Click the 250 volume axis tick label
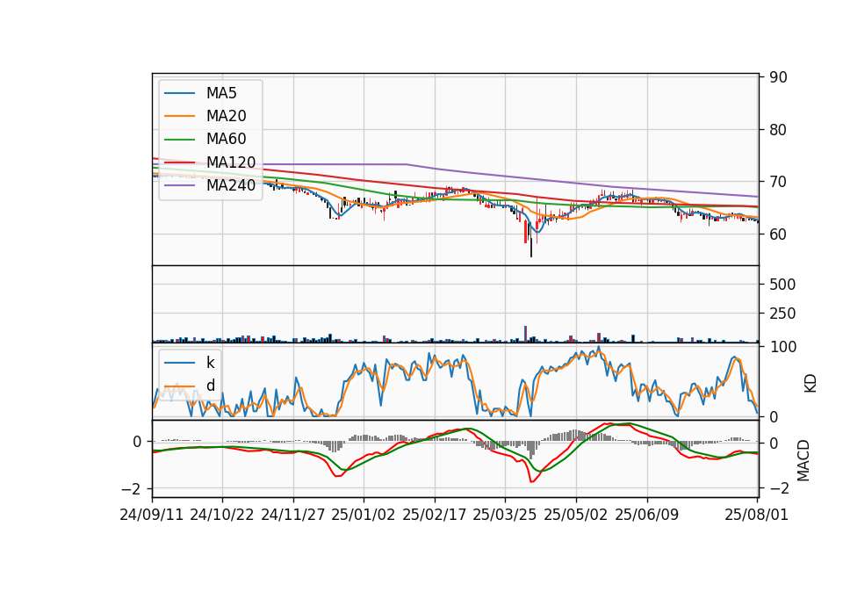843x606 pixels. coord(782,314)
